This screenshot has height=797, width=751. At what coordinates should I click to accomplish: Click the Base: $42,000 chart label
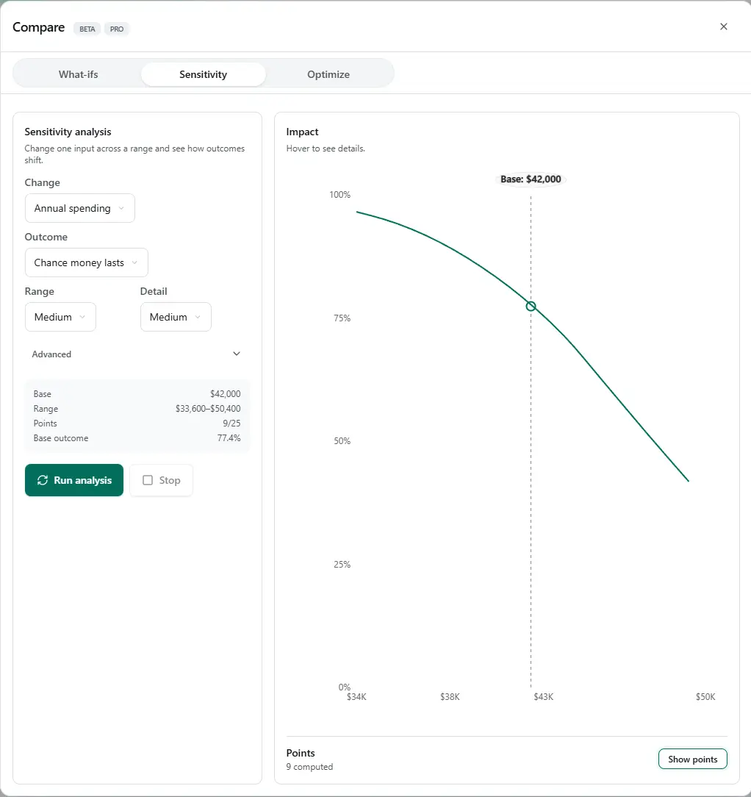(x=531, y=179)
